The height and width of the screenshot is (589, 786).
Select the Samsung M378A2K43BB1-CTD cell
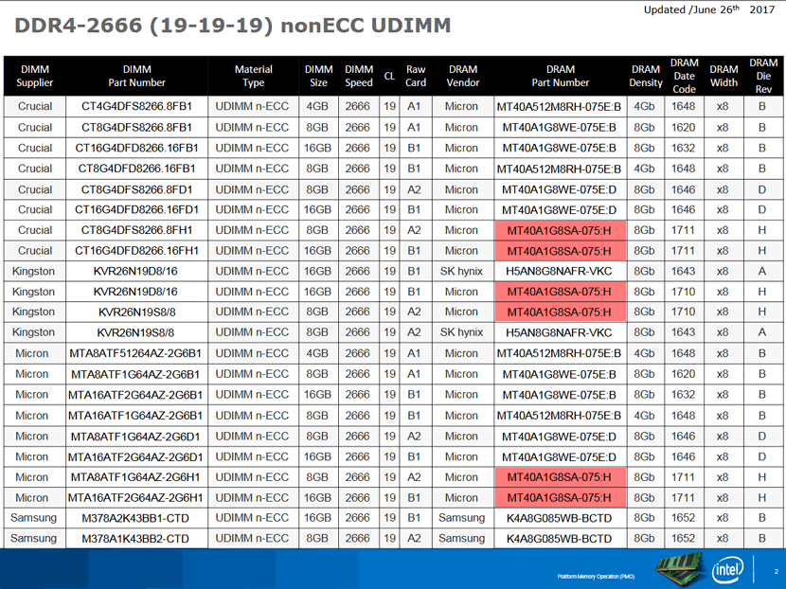[137, 518]
